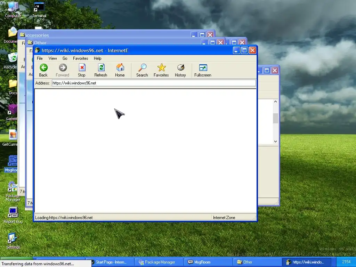Minimize the InternetE browser window
The width and height of the screenshot is (356, 267).
[x=236, y=50]
